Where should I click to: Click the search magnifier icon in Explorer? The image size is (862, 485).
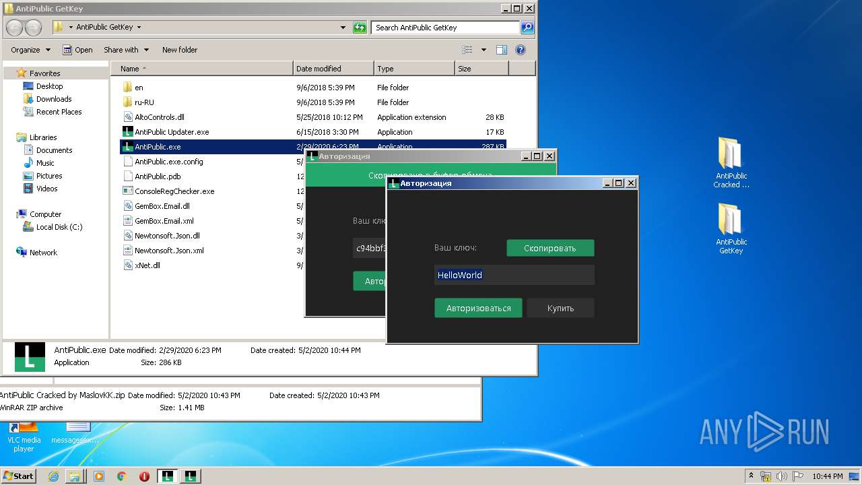tap(527, 28)
